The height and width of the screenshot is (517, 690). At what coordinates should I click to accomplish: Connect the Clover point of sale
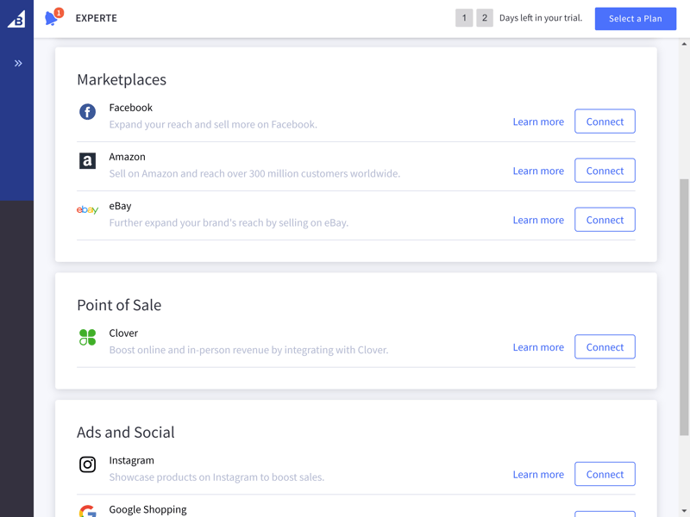[x=605, y=347]
